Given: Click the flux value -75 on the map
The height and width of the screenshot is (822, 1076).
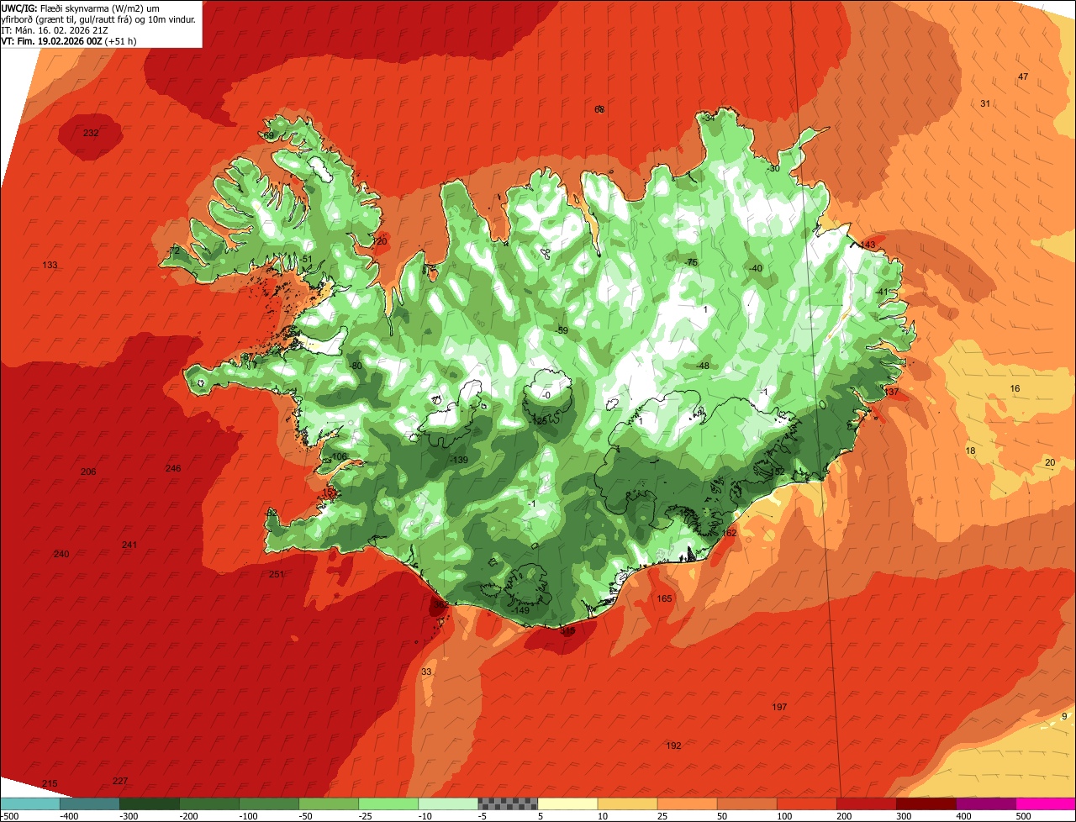Looking at the screenshot, I should pos(691,263).
